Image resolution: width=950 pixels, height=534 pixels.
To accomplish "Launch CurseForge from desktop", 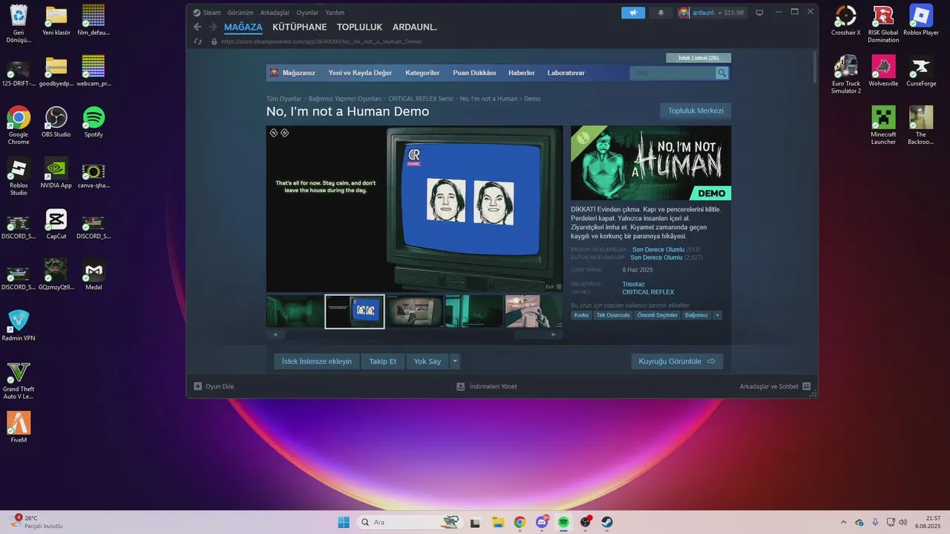I will tap(921, 71).
